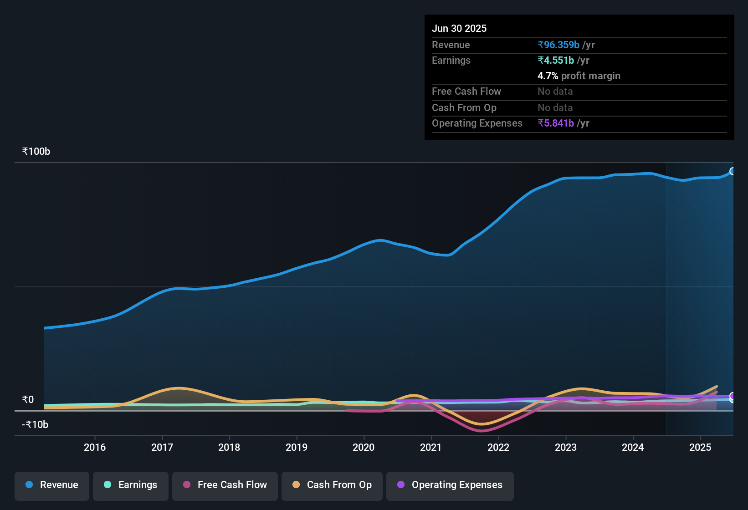Hide the Free Cash Flow series

tap(225, 485)
